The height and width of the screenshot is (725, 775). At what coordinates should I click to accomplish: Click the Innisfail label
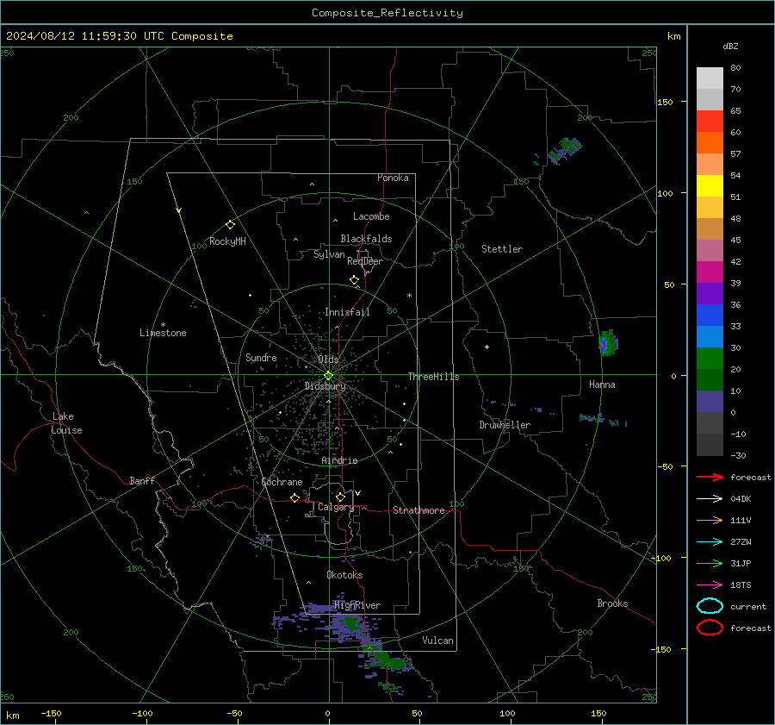click(347, 312)
